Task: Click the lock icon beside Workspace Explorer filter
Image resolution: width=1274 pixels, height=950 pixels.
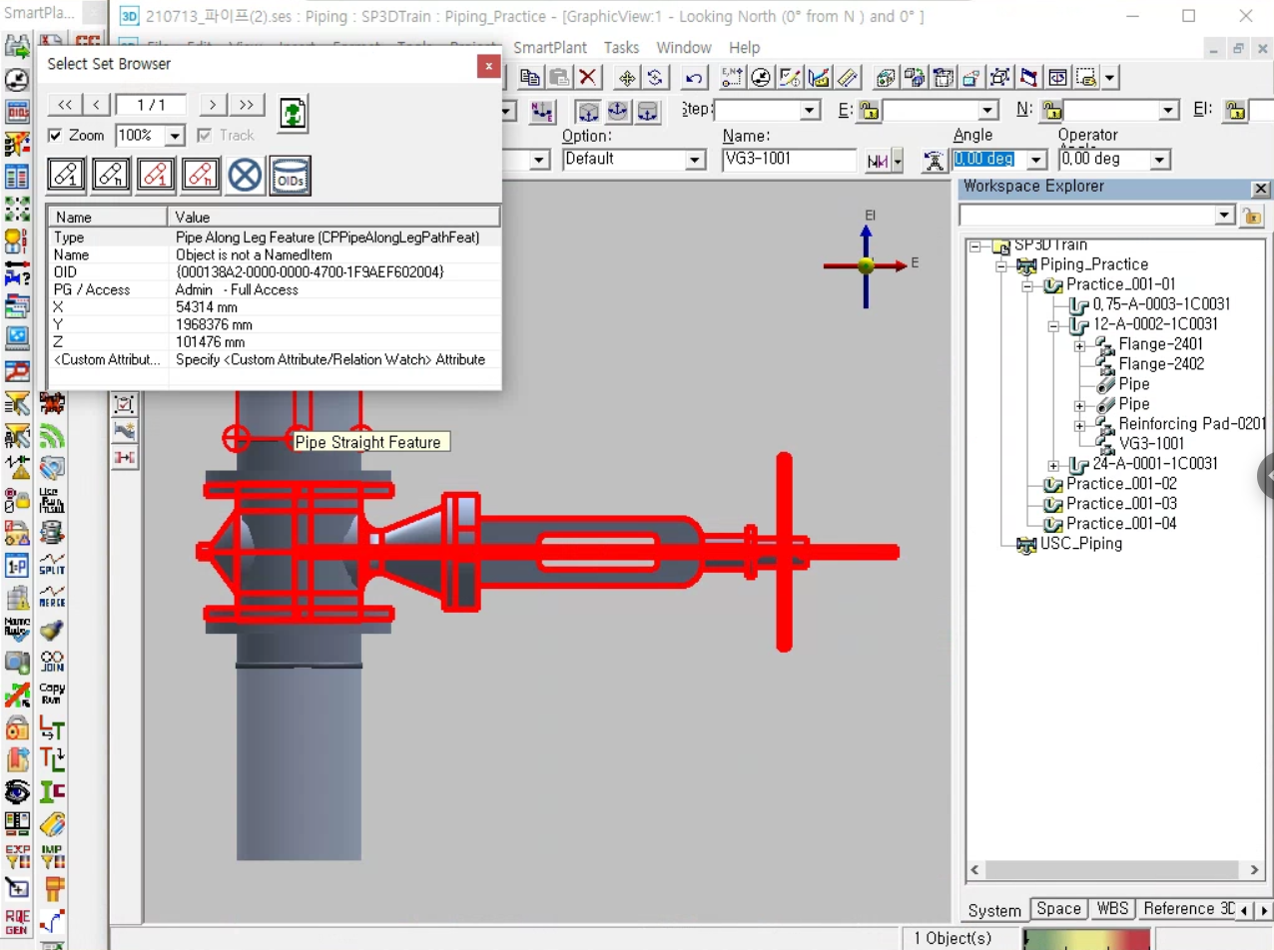Action: tap(1251, 216)
